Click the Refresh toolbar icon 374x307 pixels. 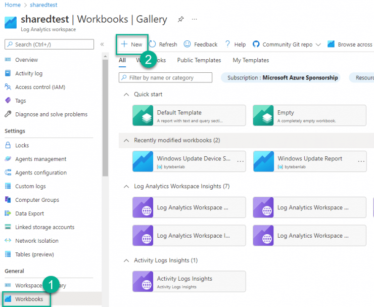point(153,45)
